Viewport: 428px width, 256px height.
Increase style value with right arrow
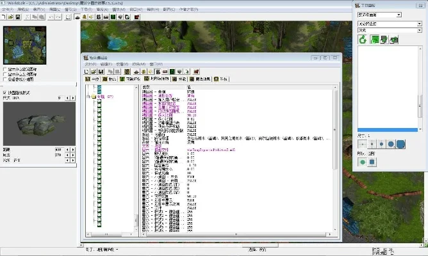[x=73, y=98]
